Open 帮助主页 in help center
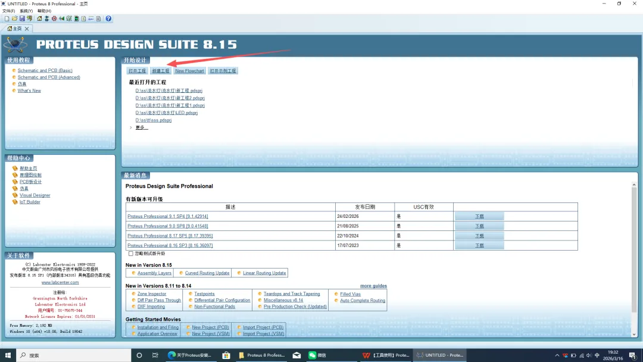The width and height of the screenshot is (643, 362). (x=29, y=168)
